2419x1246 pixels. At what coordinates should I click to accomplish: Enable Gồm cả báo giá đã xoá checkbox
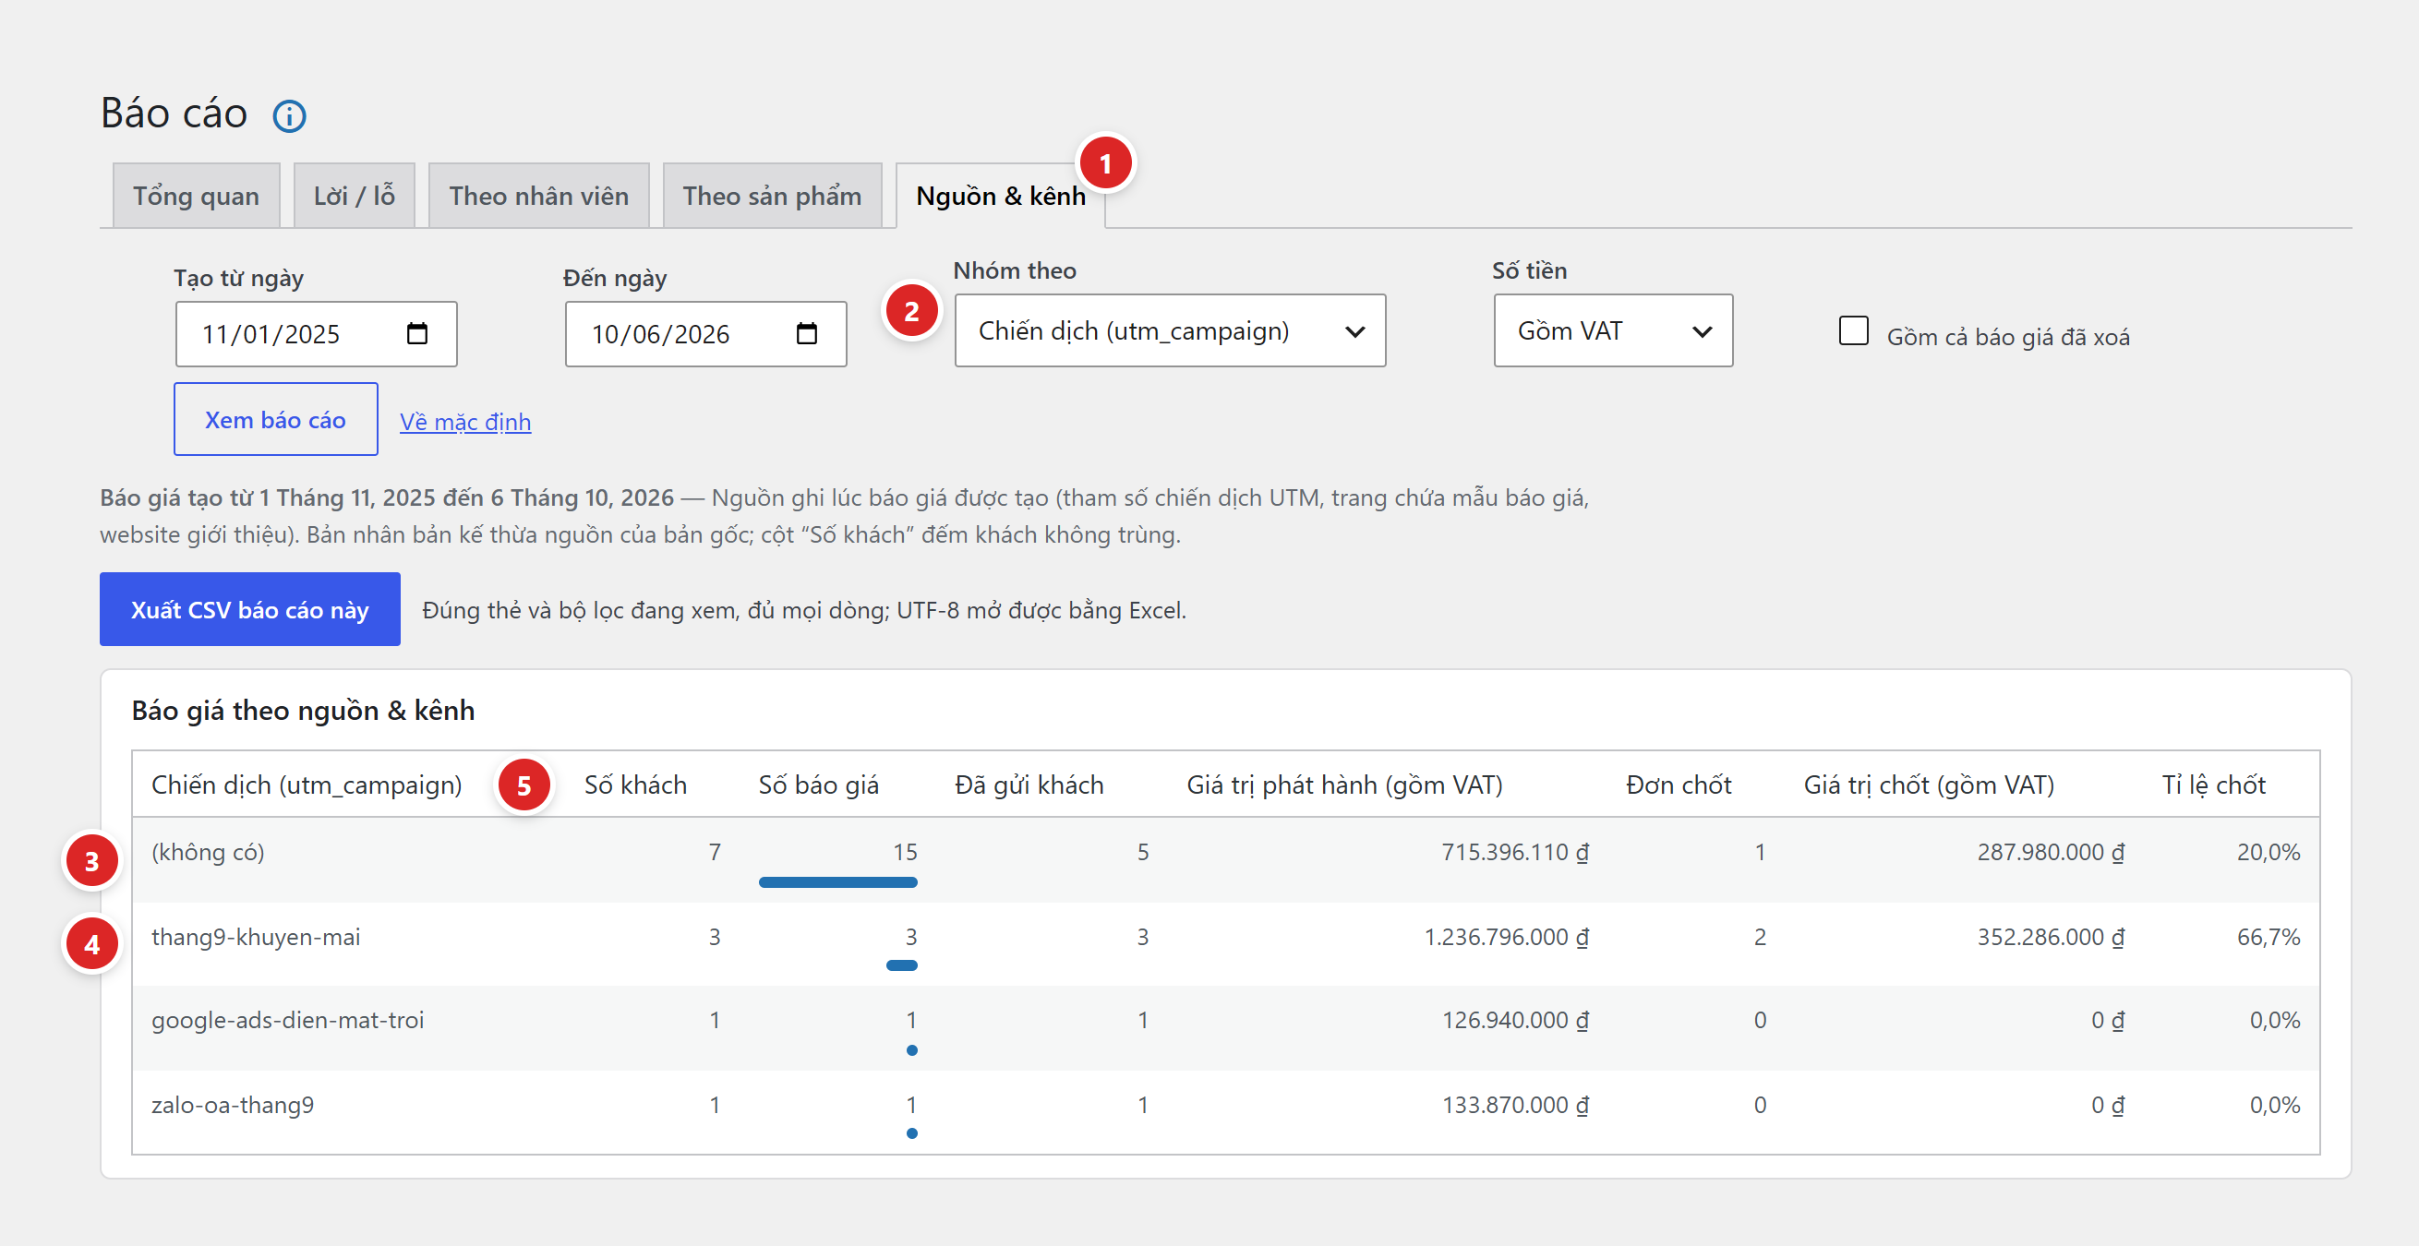(x=1853, y=330)
